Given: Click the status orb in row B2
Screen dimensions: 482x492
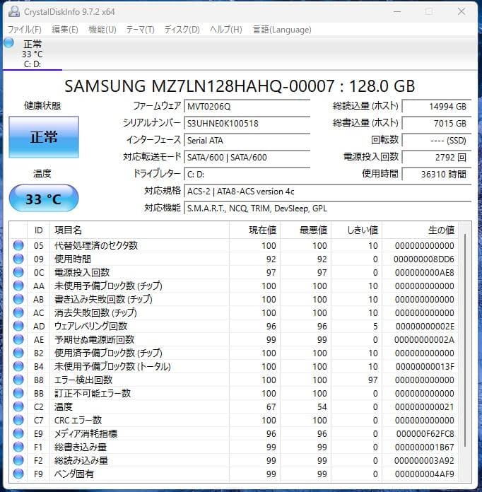Looking at the screenshot, I should [18, 353].
